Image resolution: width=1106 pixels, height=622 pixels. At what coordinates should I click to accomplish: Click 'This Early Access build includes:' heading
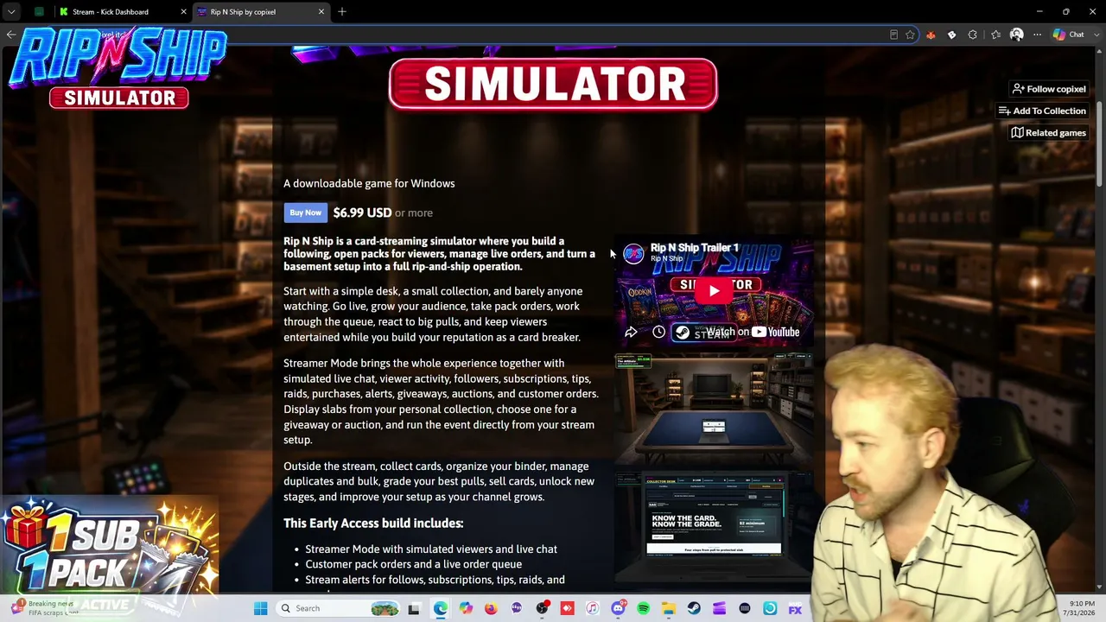coord(373,523)
